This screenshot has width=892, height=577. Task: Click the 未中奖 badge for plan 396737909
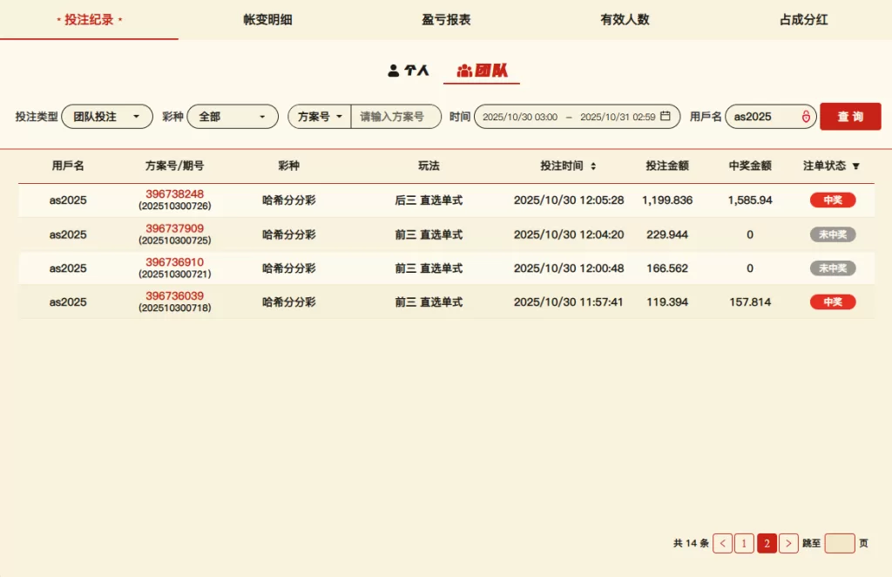(833, 234)
